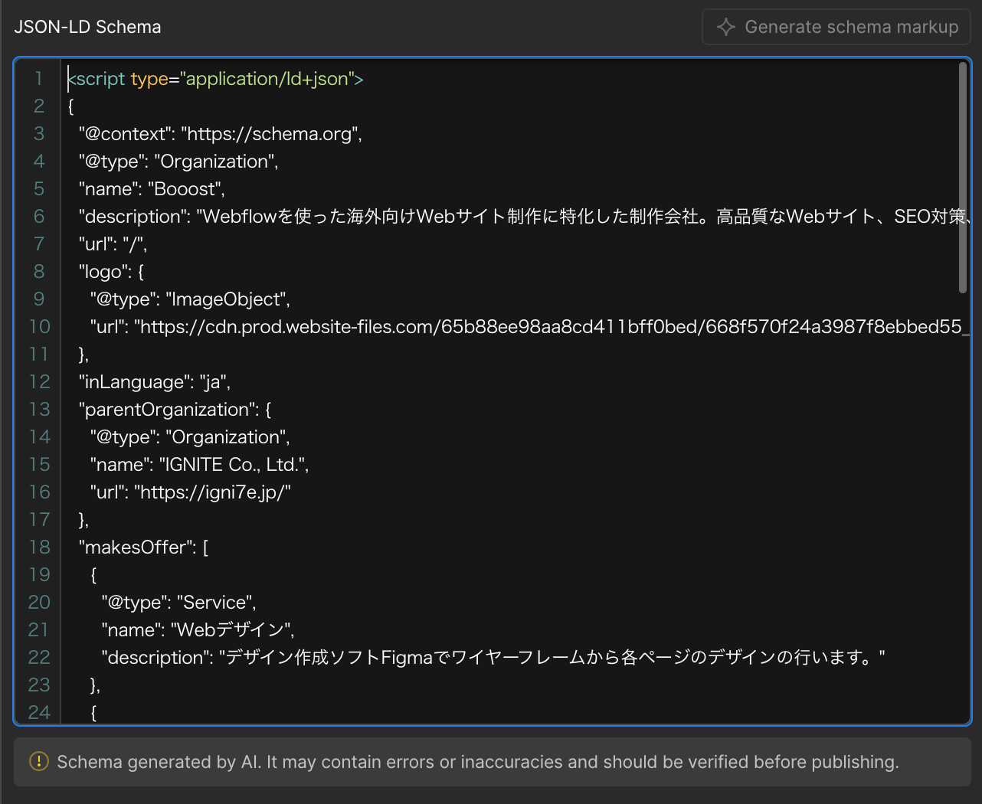This screenshot has height=804, width=982.
Task: Click the "inLanguage": "ja" line
Action: pos(154,382)
